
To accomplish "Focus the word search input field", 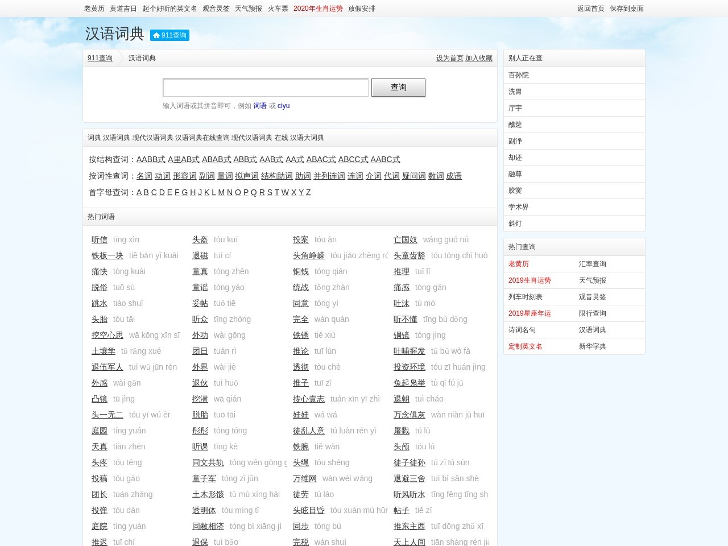I will click(x=266, y=88).
